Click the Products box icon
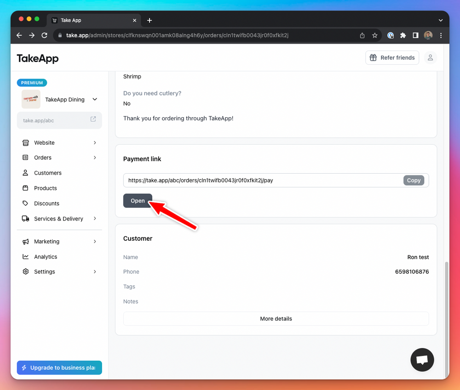This screenshot has height=390, width=460. (25, 188)
